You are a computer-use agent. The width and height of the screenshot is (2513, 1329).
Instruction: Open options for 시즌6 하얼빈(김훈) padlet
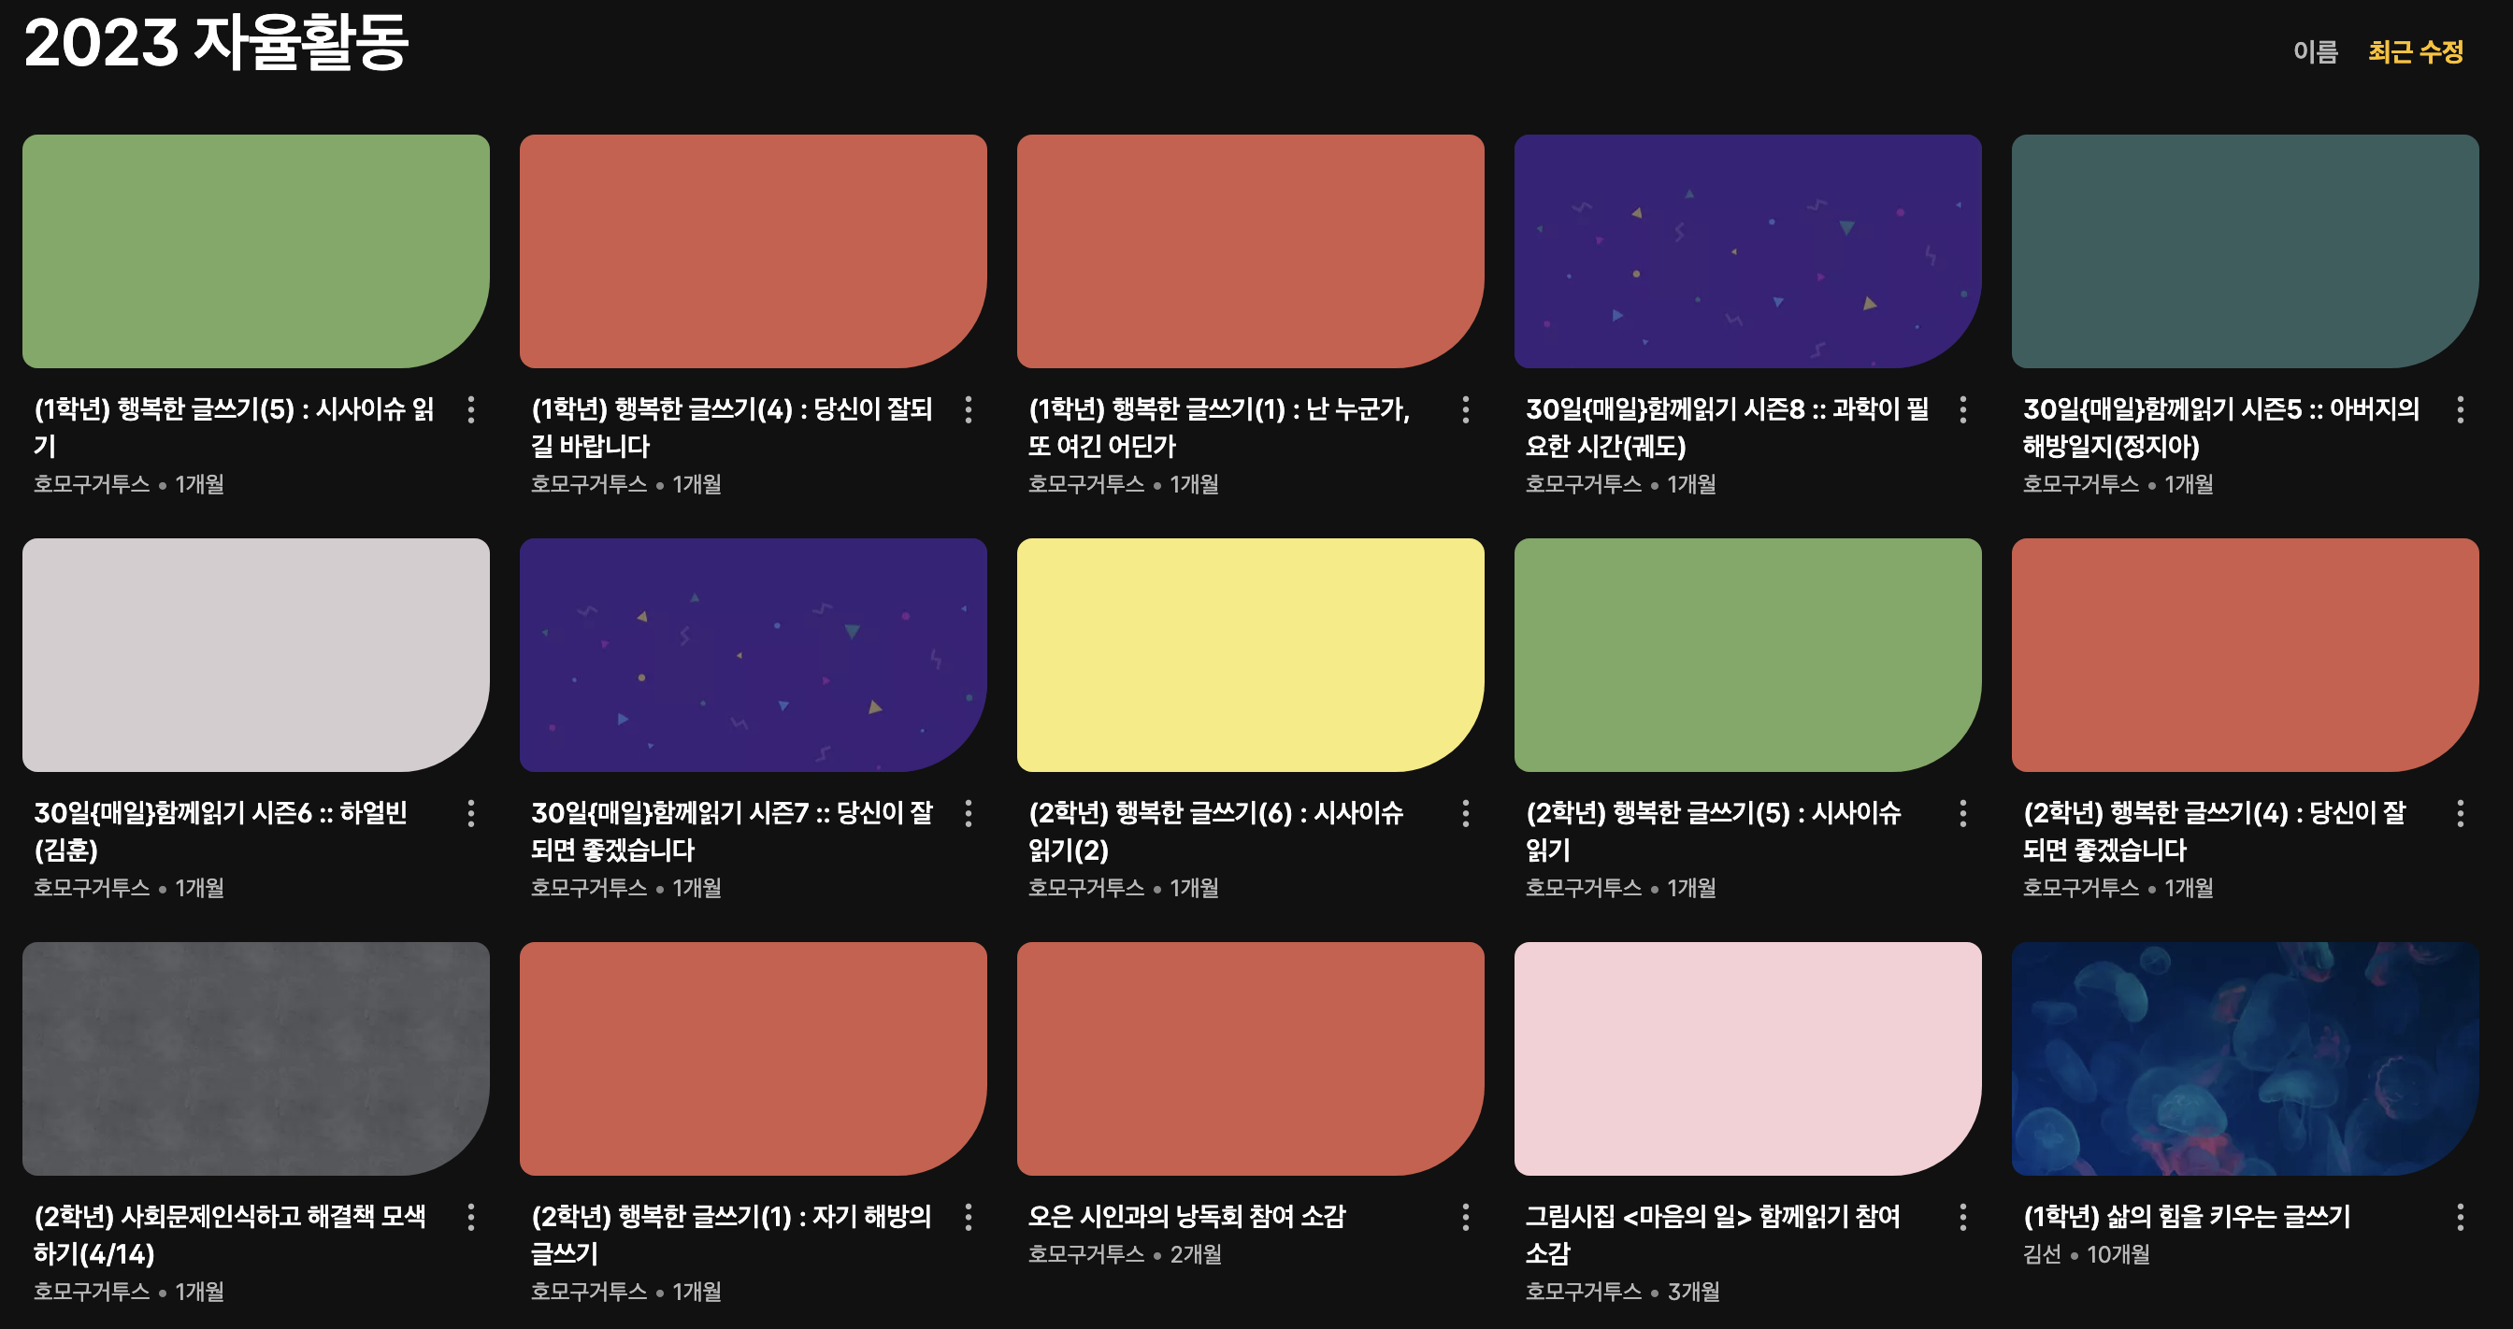click(x=471, y=813)
